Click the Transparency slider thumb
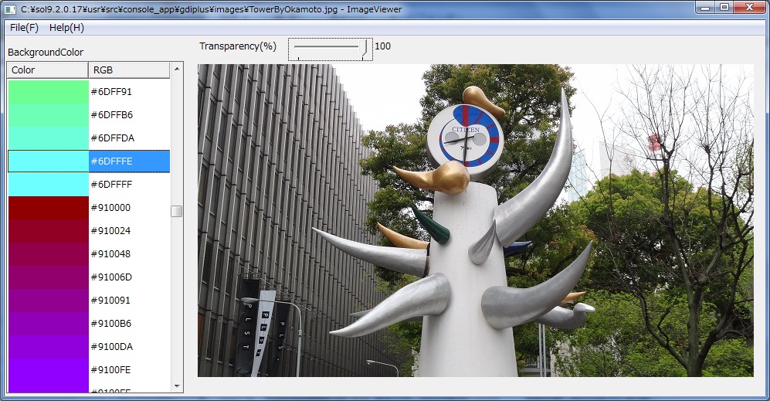Viewport: 770px width, 401px height. coord(364,48)
